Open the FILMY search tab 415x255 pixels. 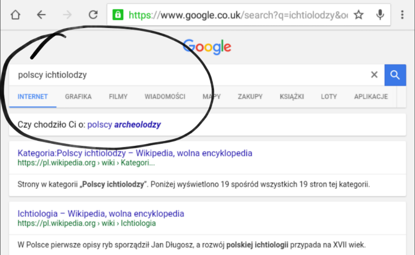pos(118,97)
